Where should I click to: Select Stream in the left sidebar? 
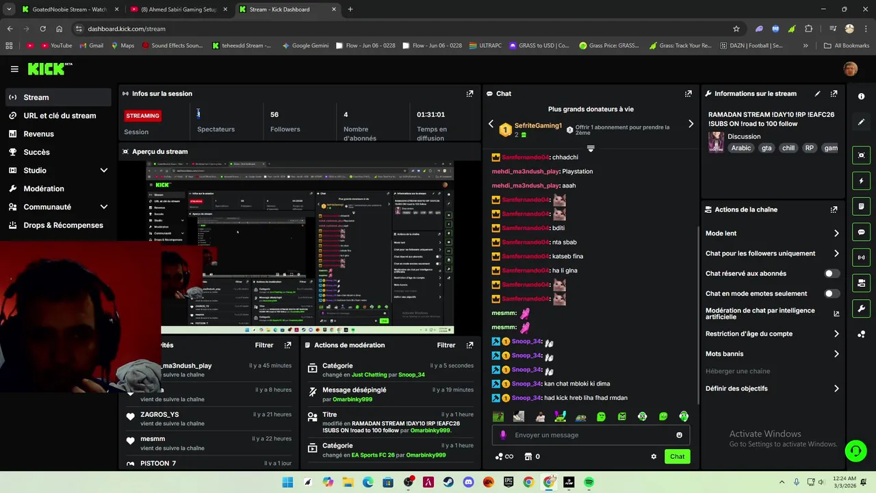pos(58,97)
